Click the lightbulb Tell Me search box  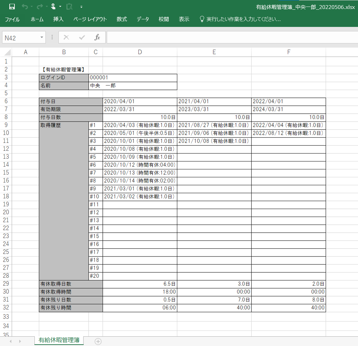(x=240, y=19)
